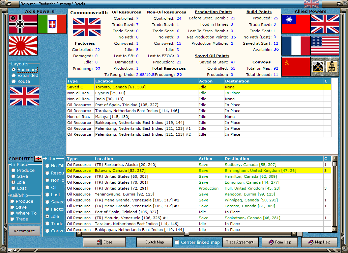Click the Commonwealth flag beside the summary
The height and width of the screenshot is (253, 348).
point(87,27)
